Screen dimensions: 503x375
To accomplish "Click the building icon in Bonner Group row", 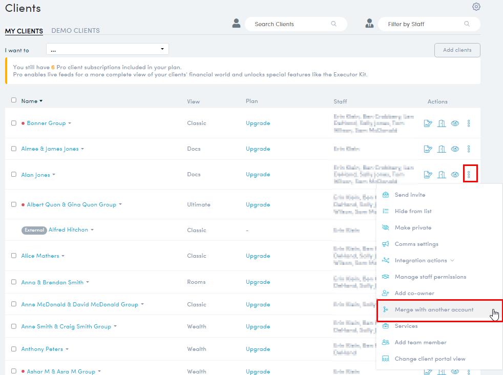I will tap(442, 123).
